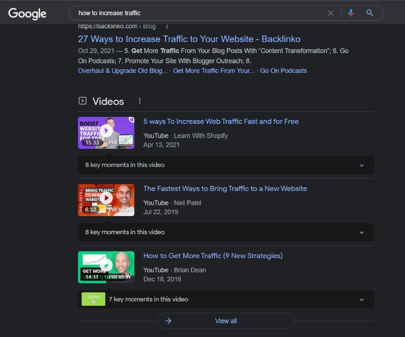The height and width of the screenshot is (337, 405).
Task: Expand key moments under the Neil Patel video
Action: [x=361, y=232]
